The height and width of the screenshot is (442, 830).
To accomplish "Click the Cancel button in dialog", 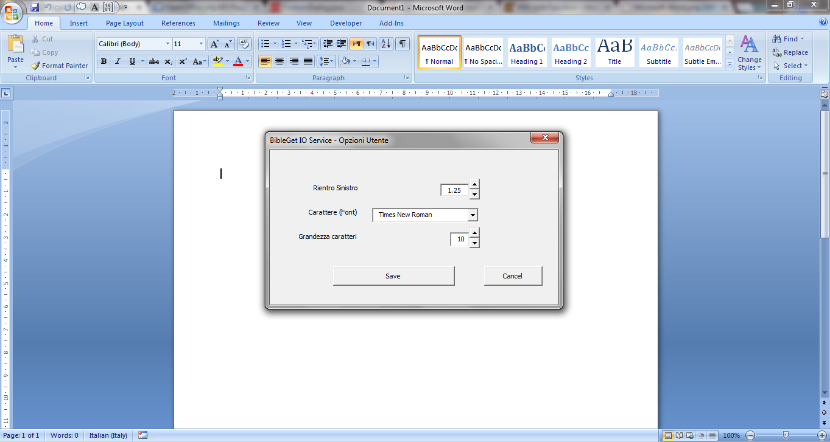I will (513, 276).
